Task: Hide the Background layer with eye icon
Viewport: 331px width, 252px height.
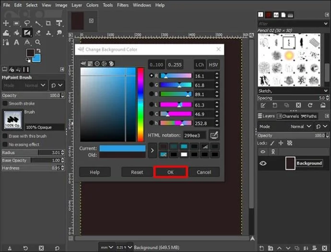Action: click(x=263, y=163)
